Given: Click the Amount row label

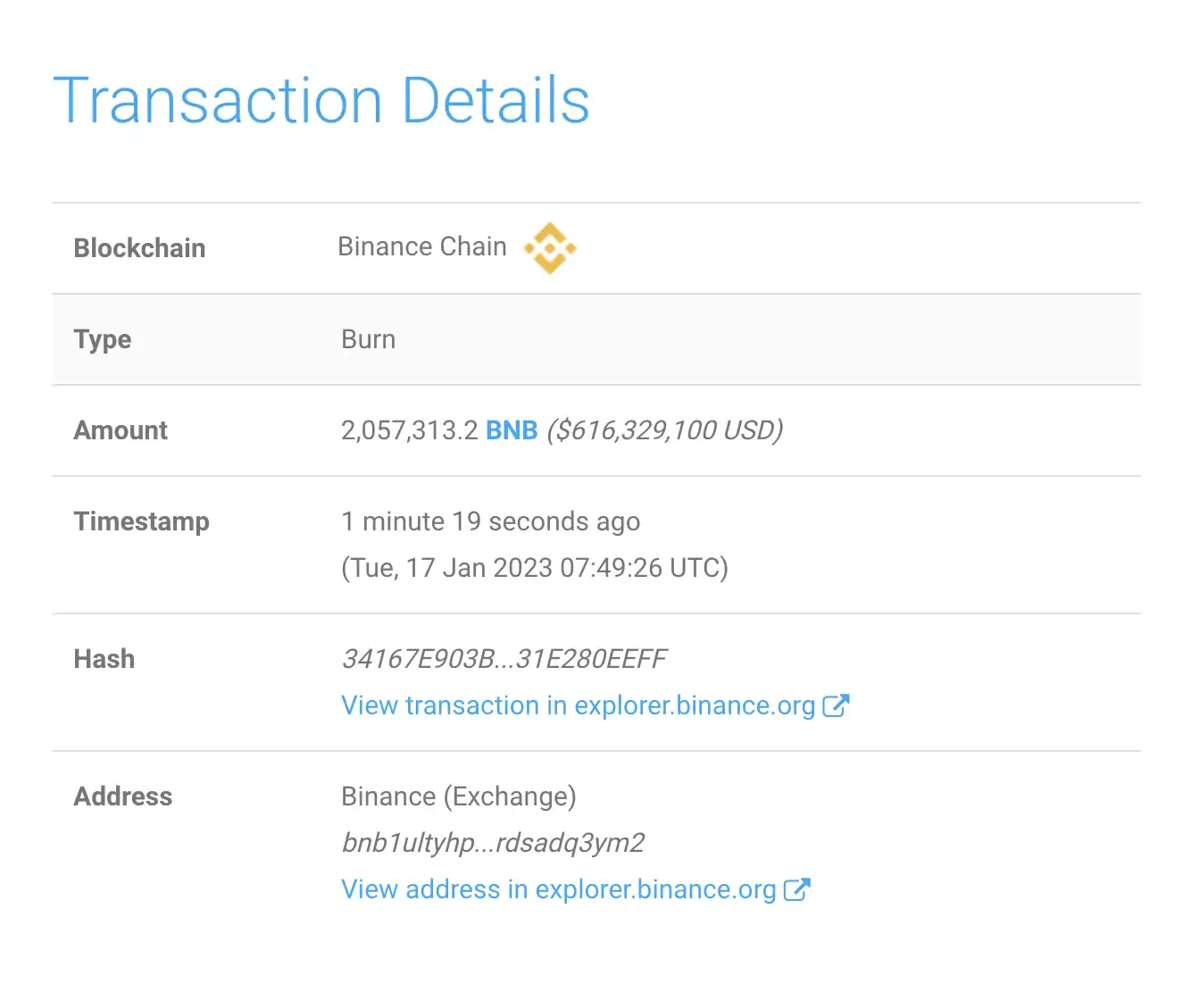Looking at the screenshot, I should coord(121,430).
